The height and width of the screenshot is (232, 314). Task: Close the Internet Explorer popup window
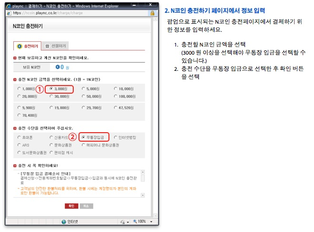150,5
